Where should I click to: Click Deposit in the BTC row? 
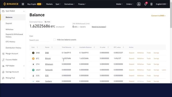point(131,59)
